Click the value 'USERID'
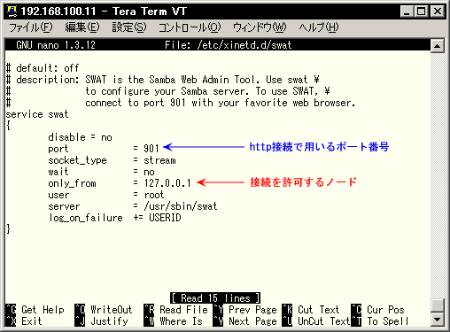 165,218
